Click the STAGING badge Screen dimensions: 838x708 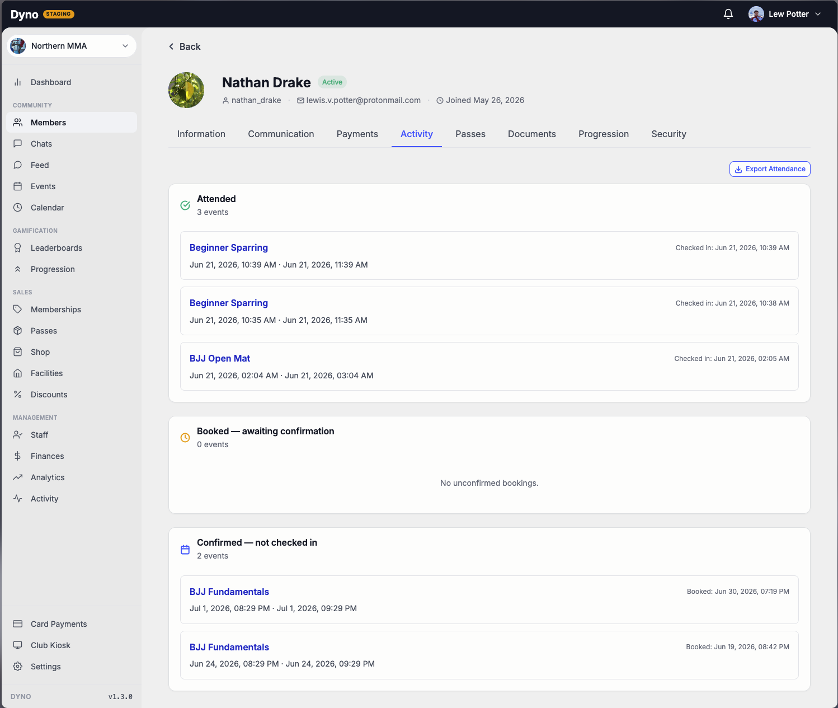tap(59, 14)
